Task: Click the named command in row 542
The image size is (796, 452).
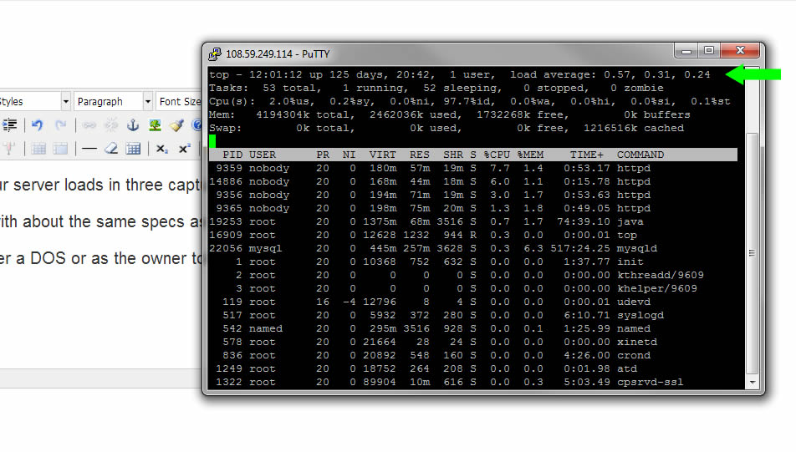Action: click(x=634, y=328)
